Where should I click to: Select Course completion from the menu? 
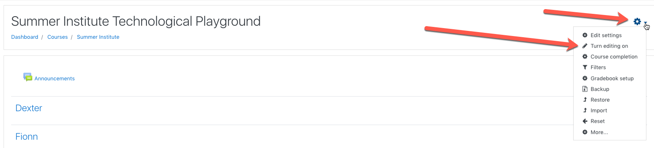coord(614,57)
